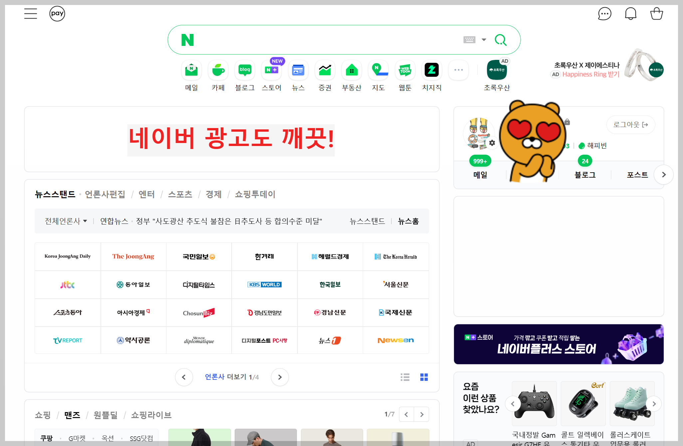Open the 뉴스홈 link
Image resolution: width=683 pixels, height=446 pixels.
click(408, 221)
